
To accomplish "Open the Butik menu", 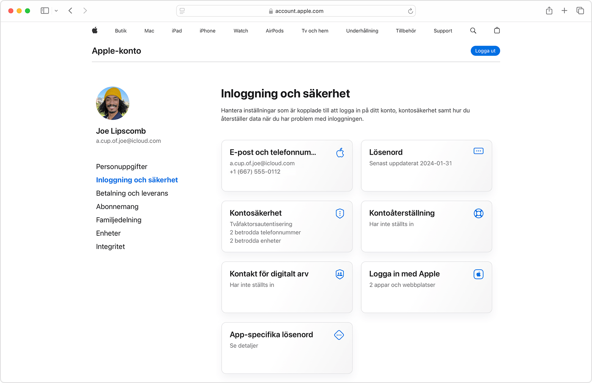I will (x=121, y=31).
